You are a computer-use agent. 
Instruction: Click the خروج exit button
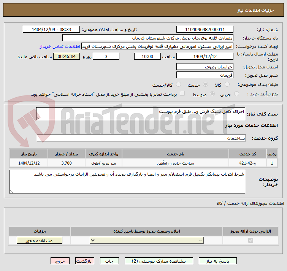click(x=60, y=261)
